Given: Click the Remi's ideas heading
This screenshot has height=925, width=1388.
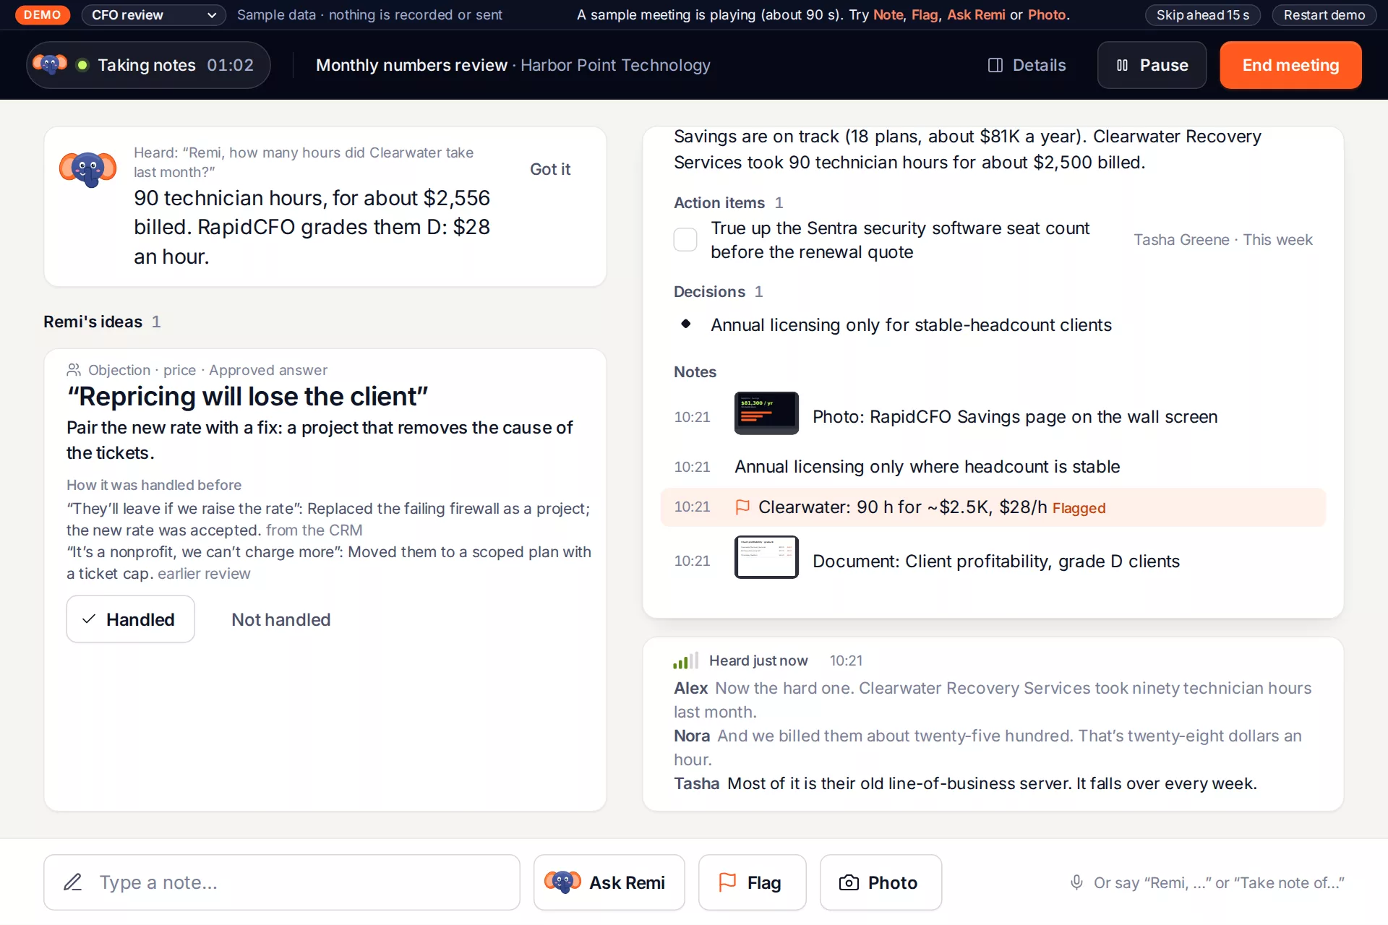Looking at the screenshot, I should [93, 322].
